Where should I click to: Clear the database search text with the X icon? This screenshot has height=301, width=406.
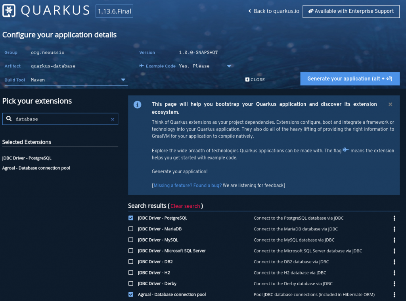[x=112, y=119]
